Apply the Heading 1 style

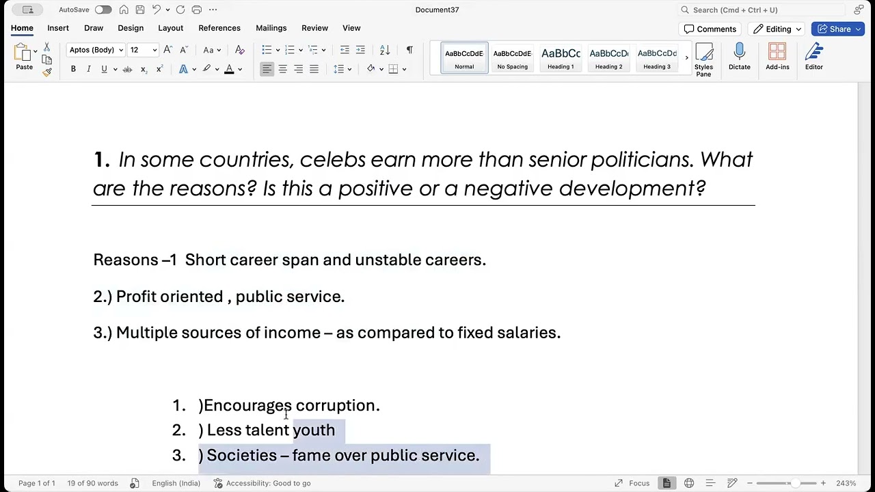561,58
